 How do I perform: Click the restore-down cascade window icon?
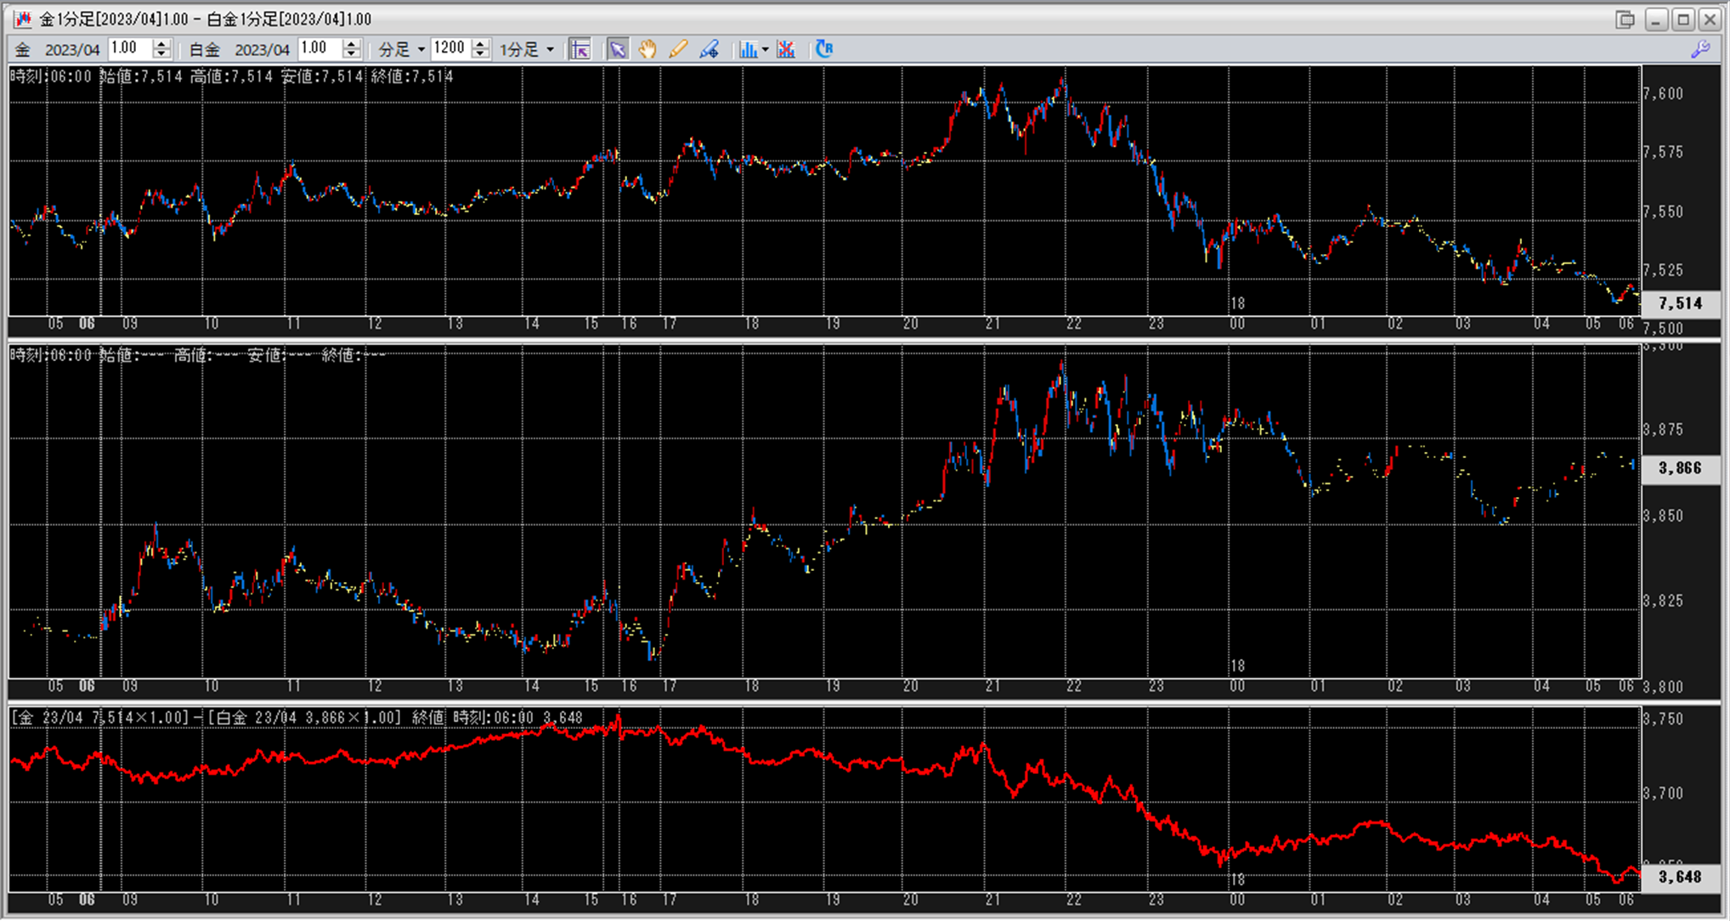tap(1625, 19)
